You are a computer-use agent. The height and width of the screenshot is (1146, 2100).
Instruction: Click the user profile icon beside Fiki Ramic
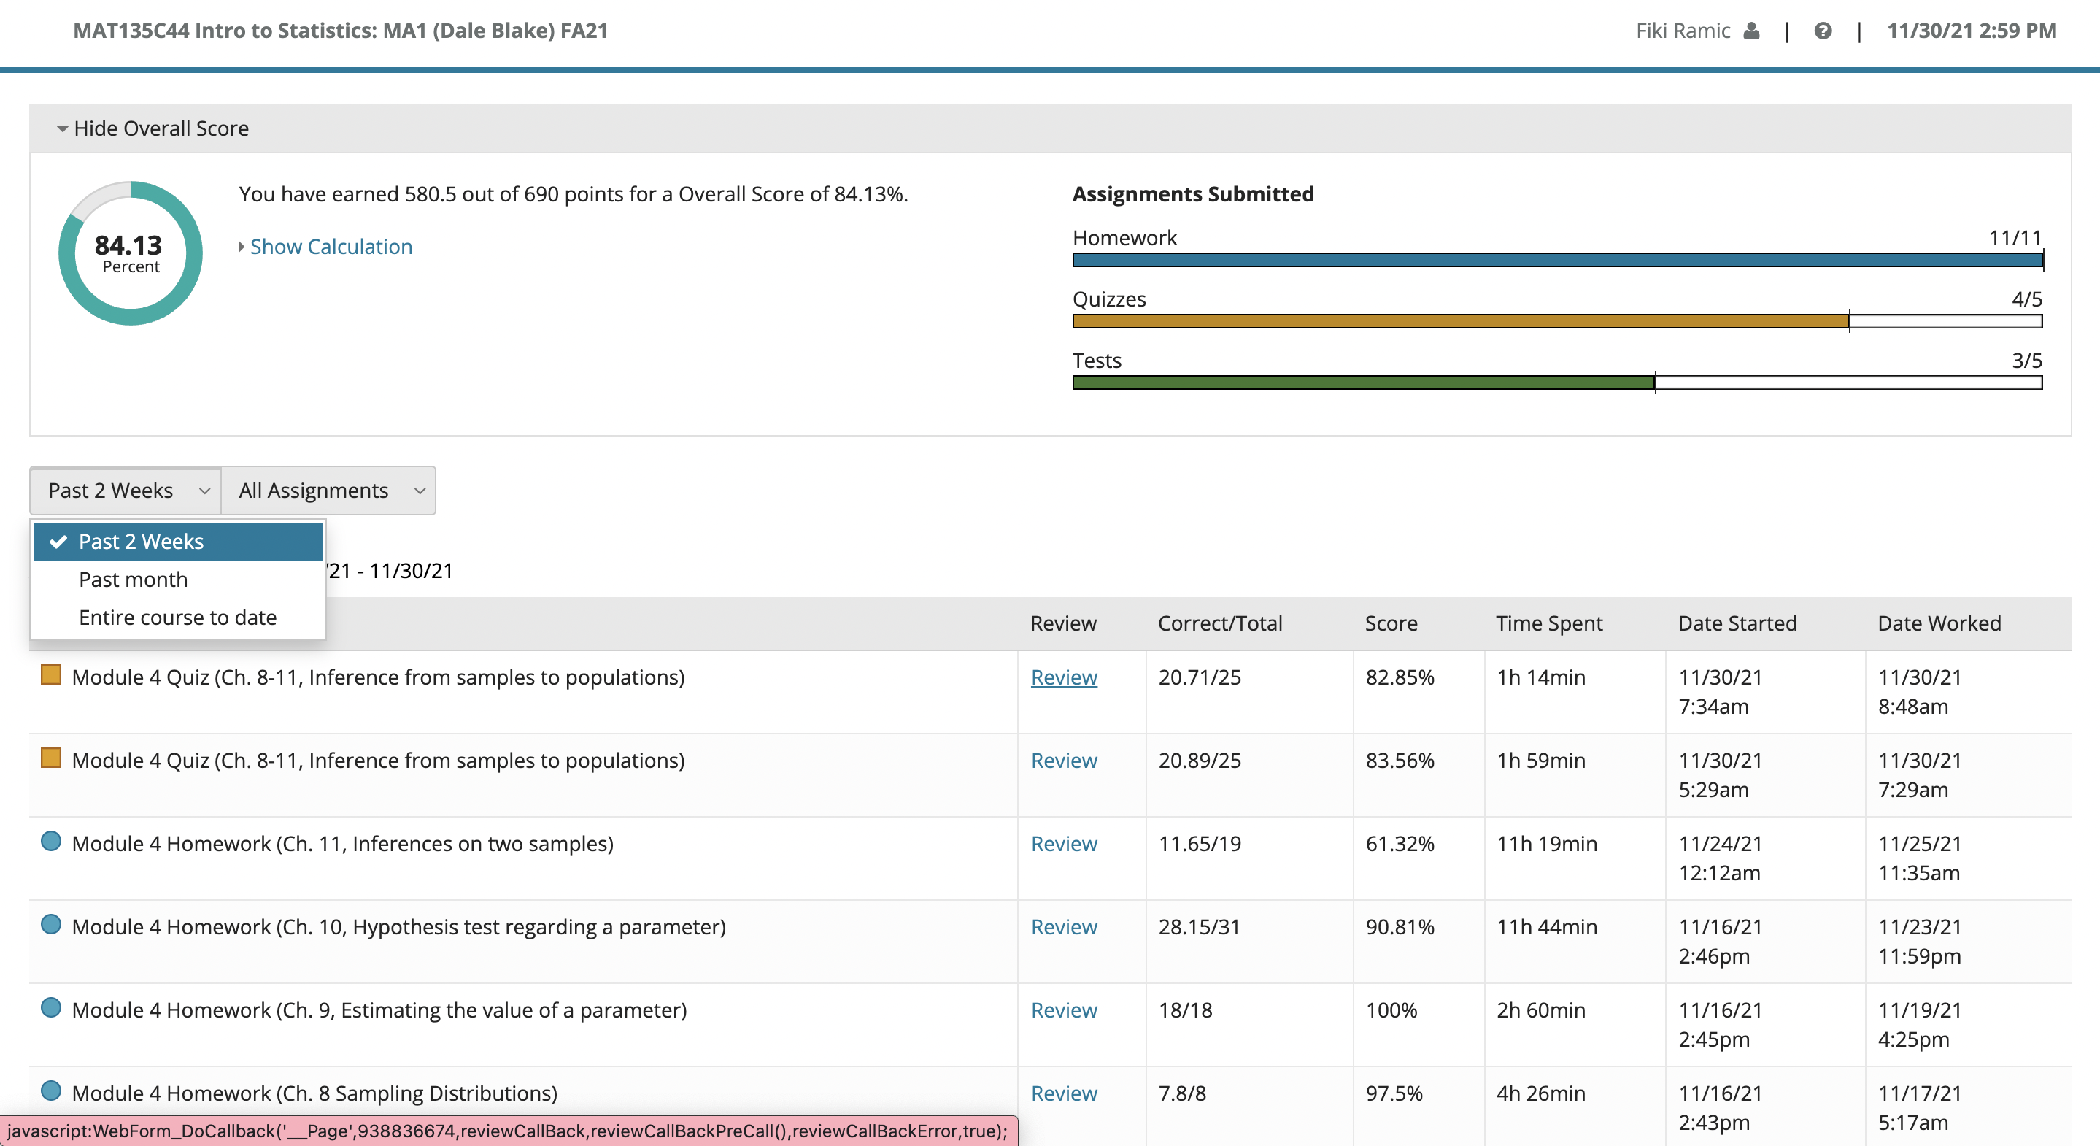(x=1751, y=31)
